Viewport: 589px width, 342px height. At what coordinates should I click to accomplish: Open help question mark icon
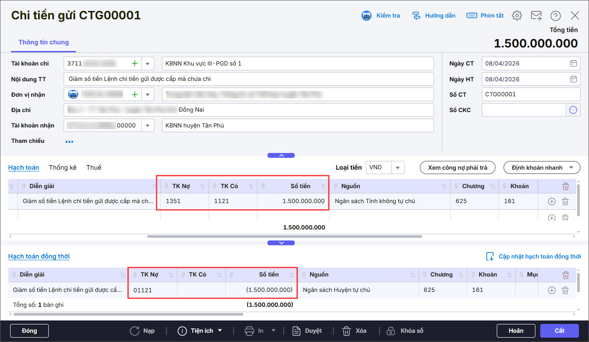click(x=556, y=16)
